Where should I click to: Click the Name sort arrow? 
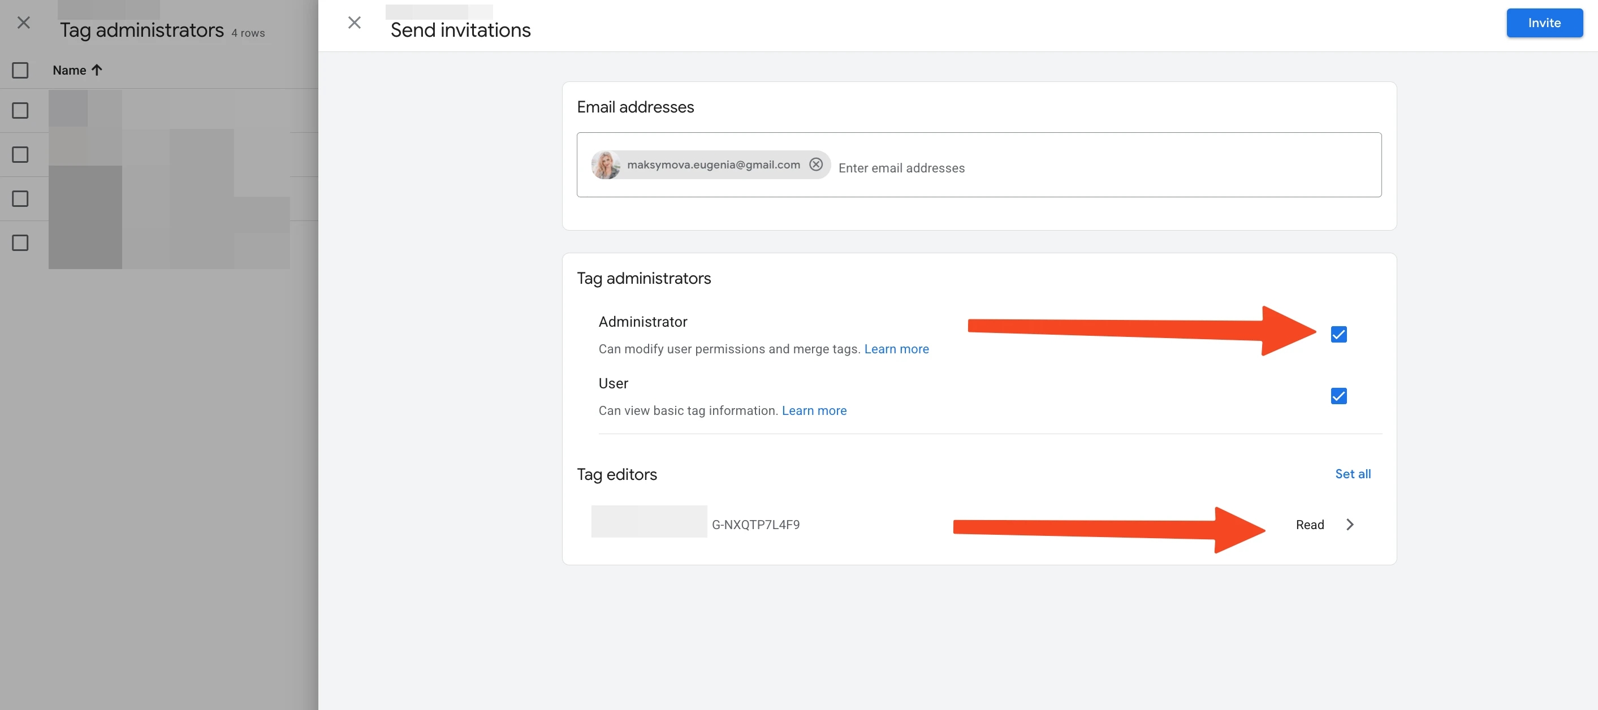pyautogui.click(x=97, y=70)
